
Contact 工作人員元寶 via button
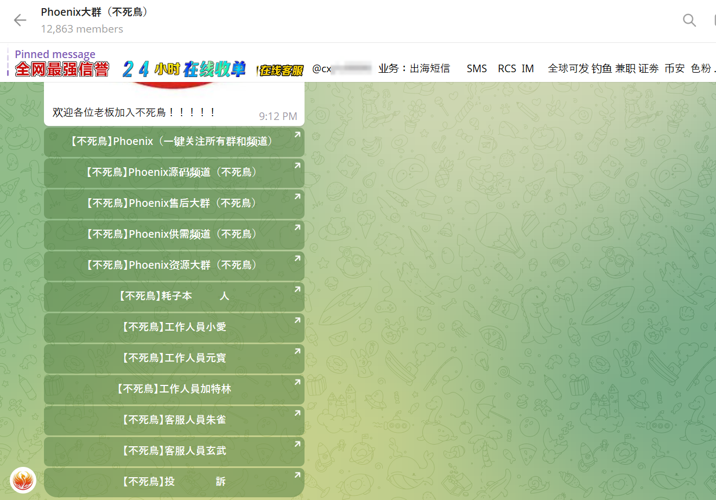pyautogui.click(x=174, y=359)
